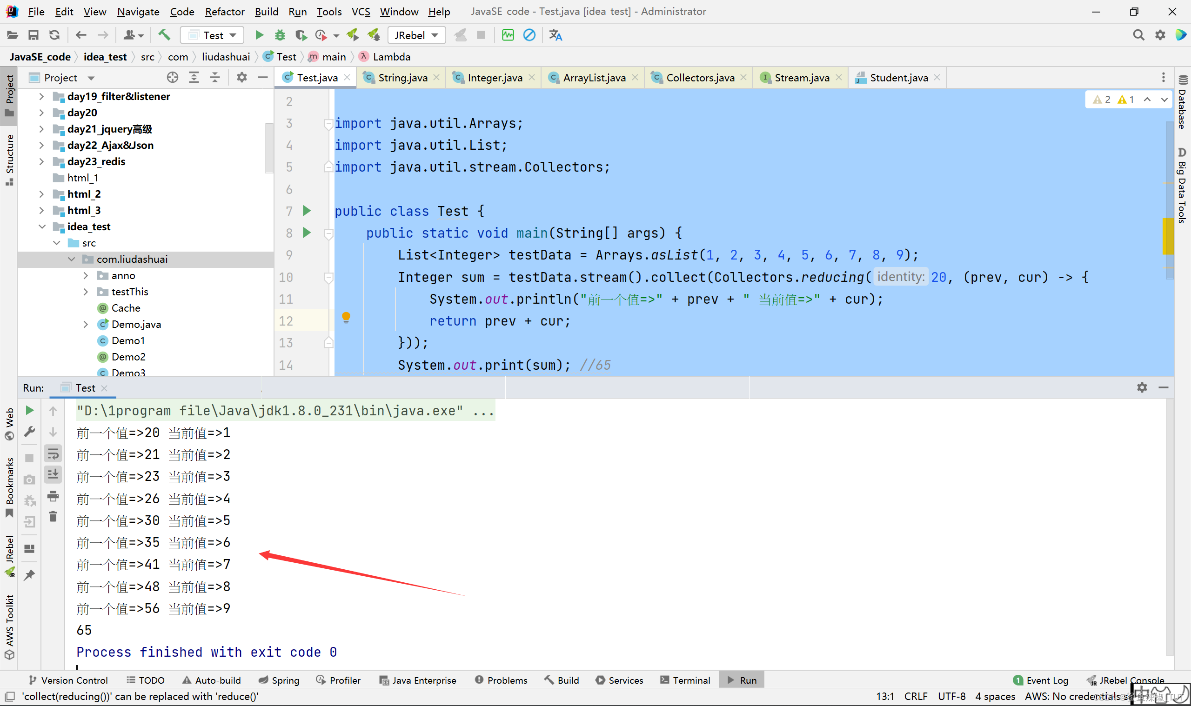Open the VCS menu
The image size is (1191, 706).
coord(360,12)
